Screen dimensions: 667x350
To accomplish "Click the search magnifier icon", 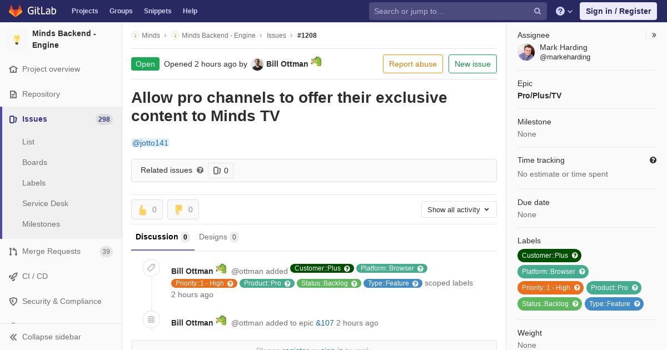I will [x=537, y=11].
